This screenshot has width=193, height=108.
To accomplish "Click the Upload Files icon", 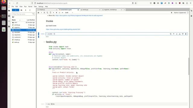I will (26, 10).
